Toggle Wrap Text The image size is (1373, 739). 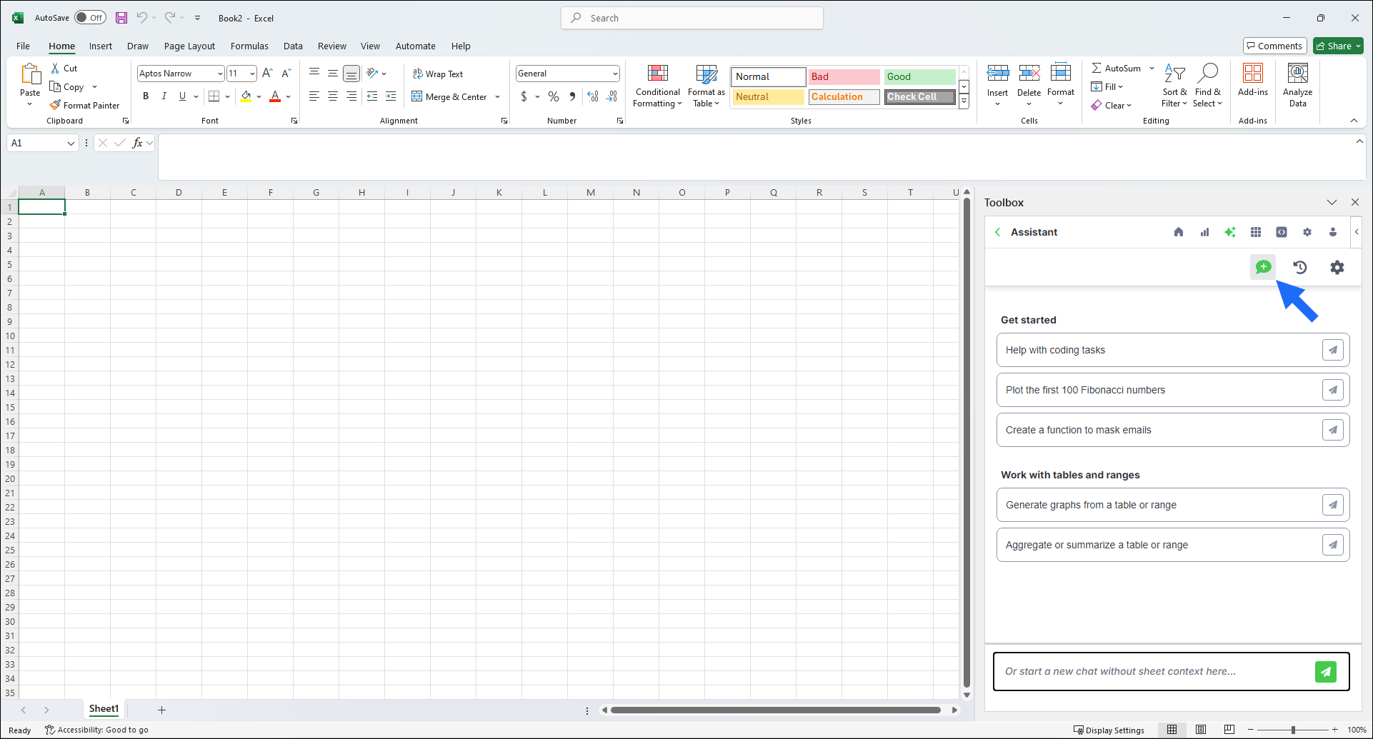(438, 74)
